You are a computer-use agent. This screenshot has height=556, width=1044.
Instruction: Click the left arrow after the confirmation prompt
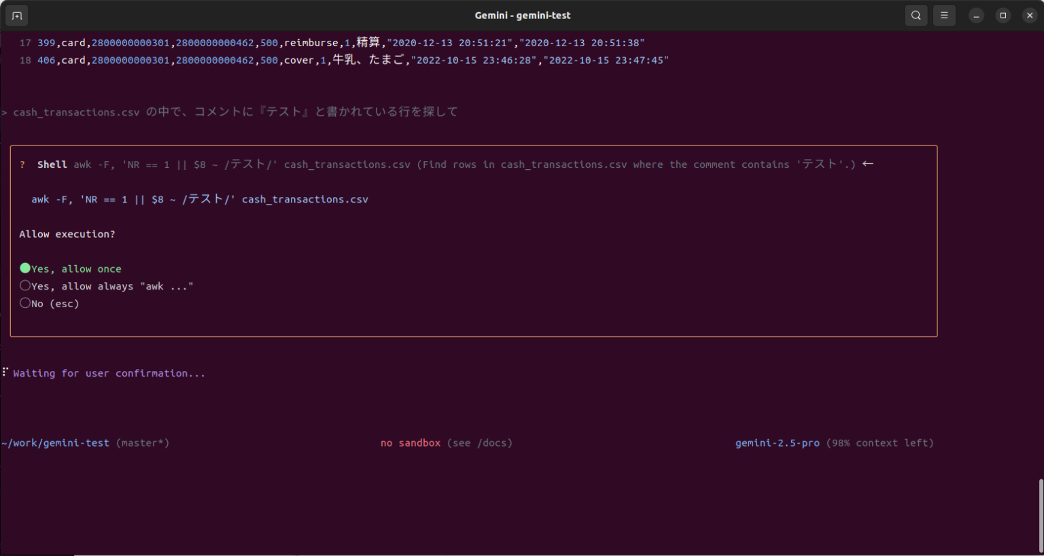(868, 163)
